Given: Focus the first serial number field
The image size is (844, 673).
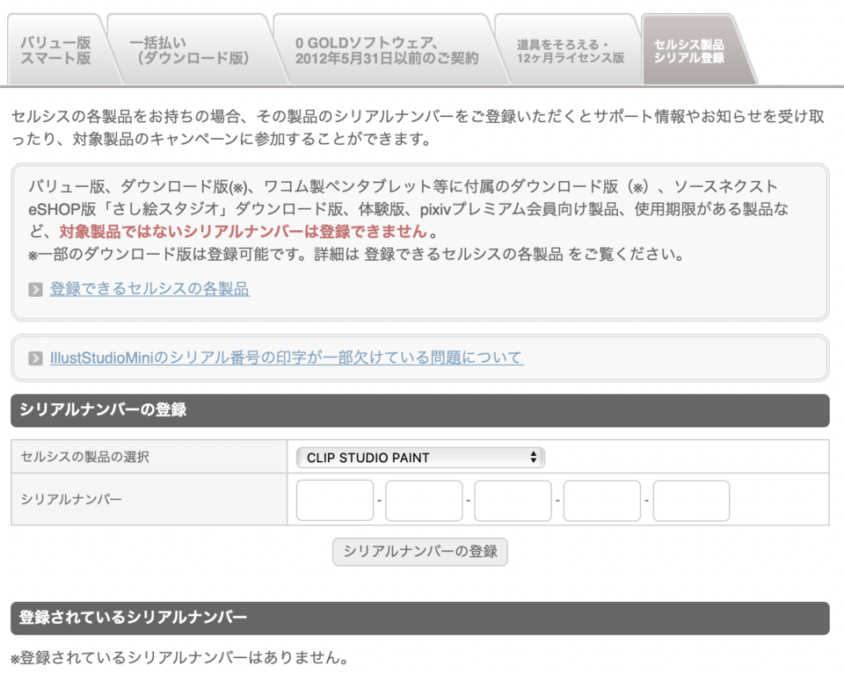Looking at the screenshot, I should (335, 500).
